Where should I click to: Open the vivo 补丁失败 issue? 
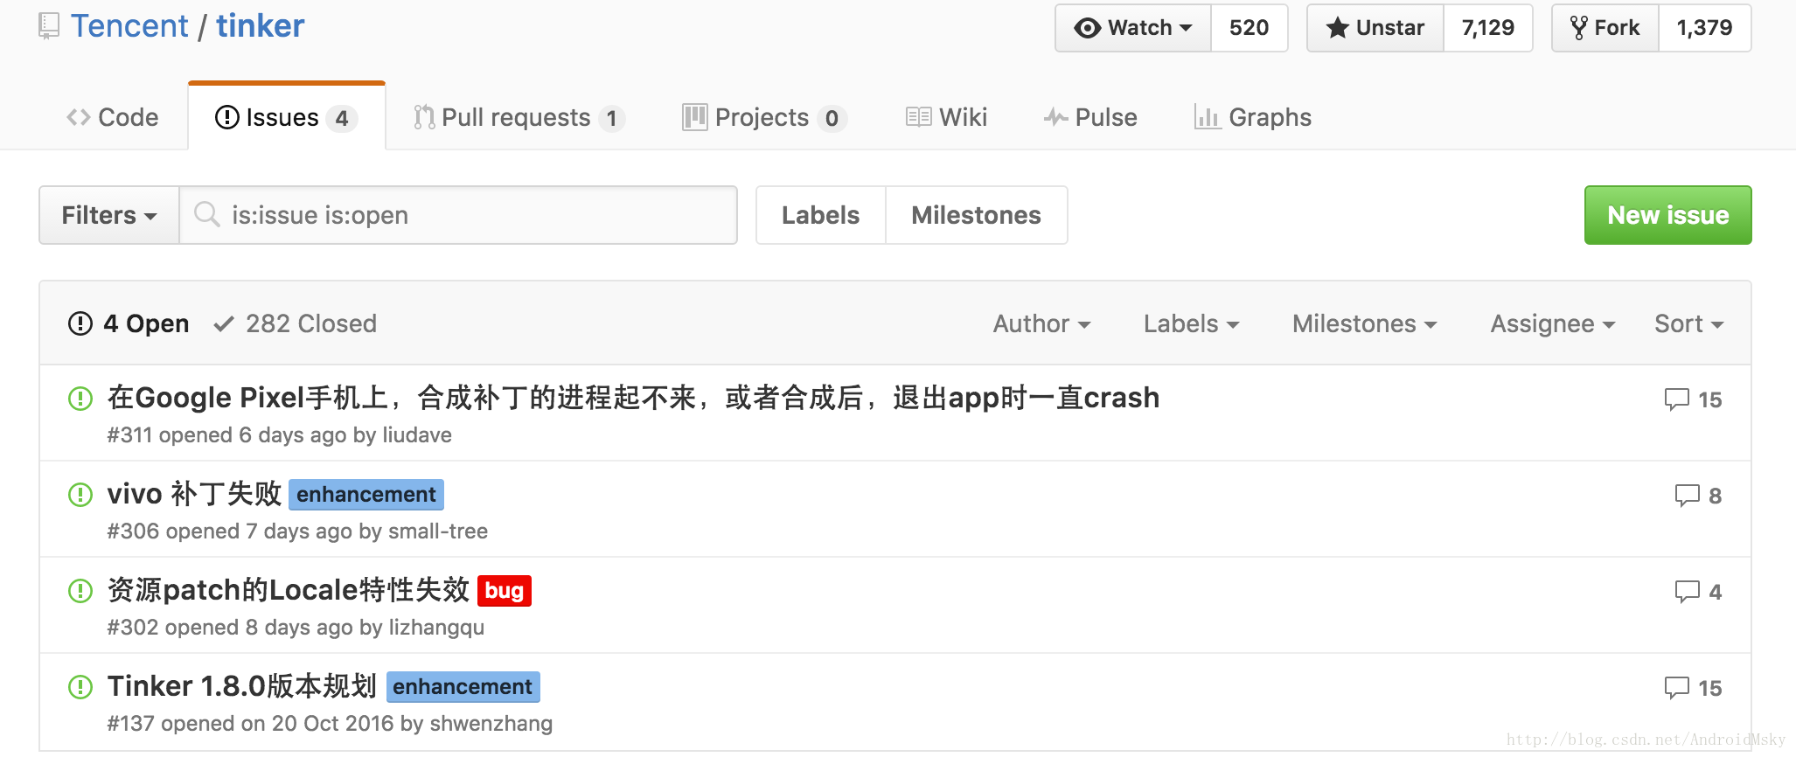tap(194, 494)
